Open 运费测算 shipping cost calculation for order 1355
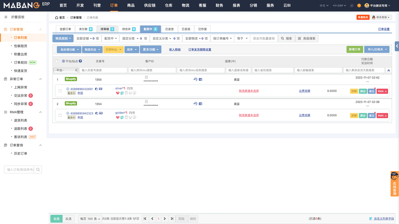The image size is (399, 224). pyautogui.click(x=304, y=91)
